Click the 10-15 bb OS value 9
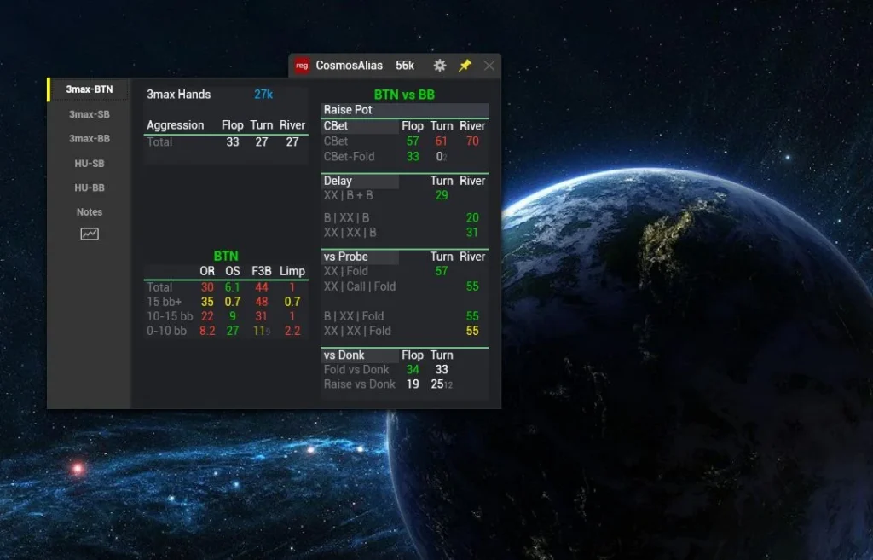The image size is (873, 560). 233,316
